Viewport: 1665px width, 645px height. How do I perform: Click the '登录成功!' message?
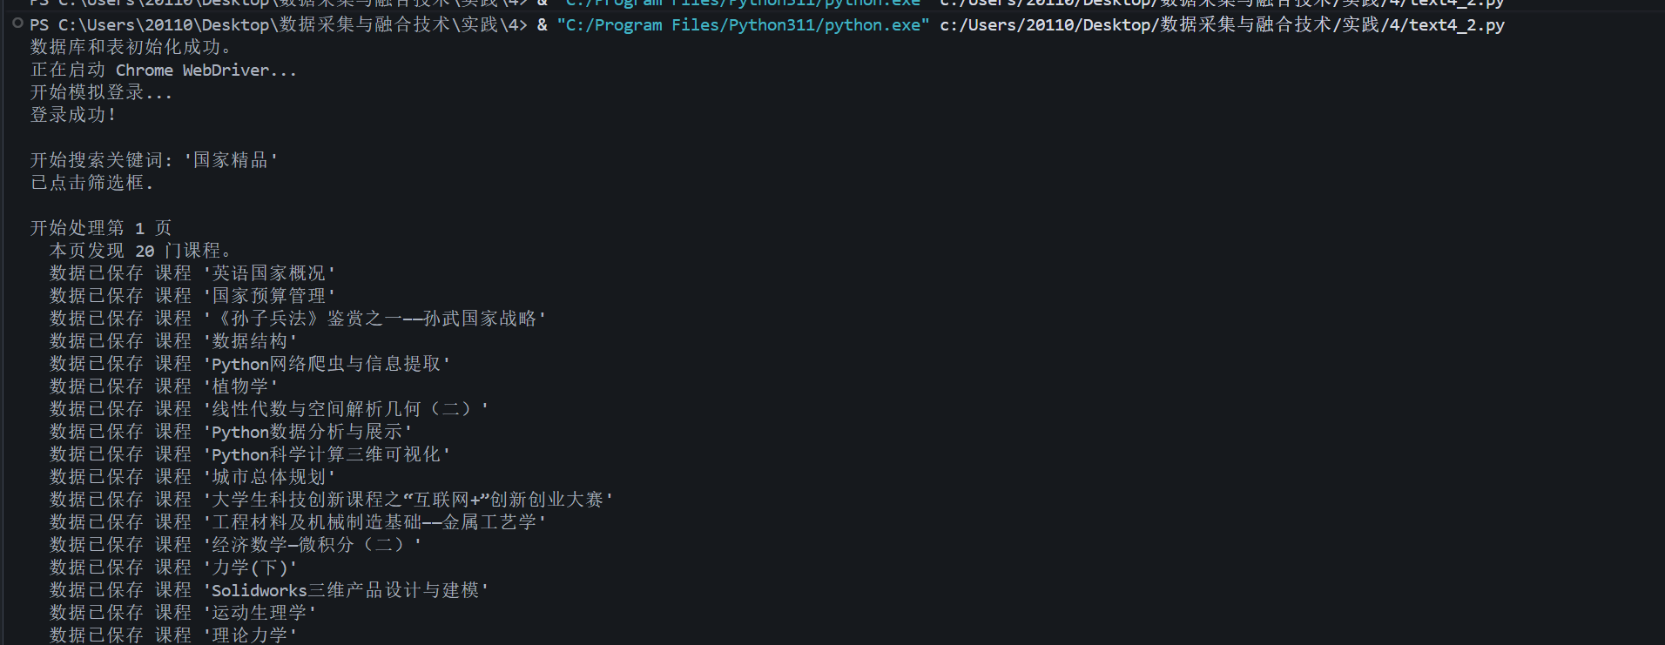73,115
